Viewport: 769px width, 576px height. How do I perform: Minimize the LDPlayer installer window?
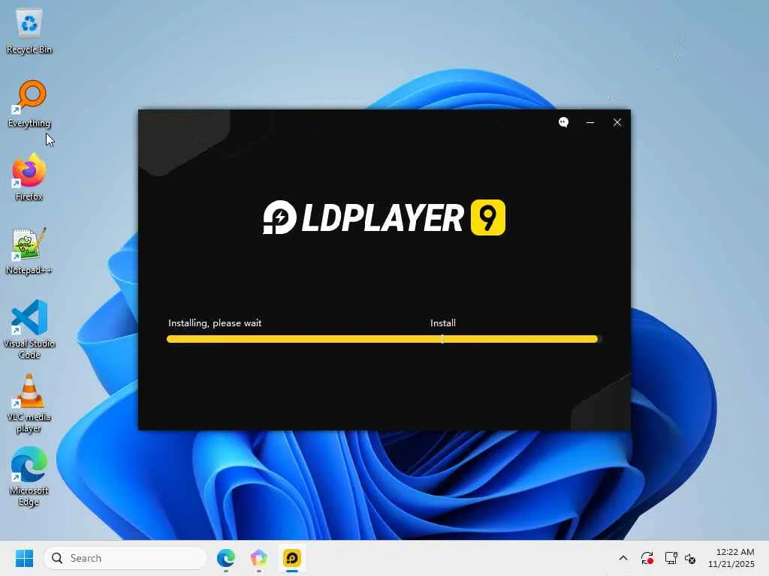[590, 122]
